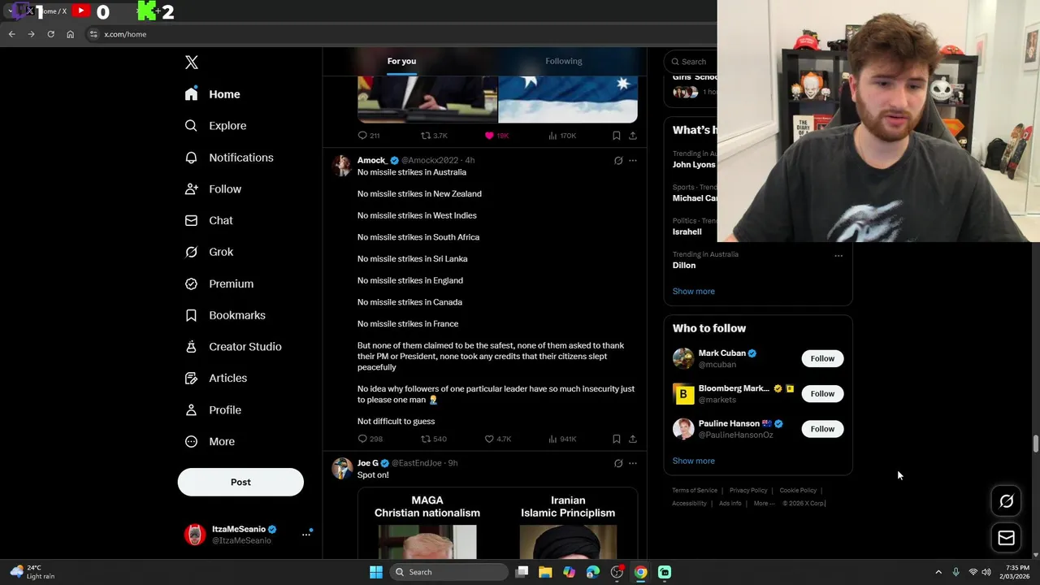Open Creator Studio

coord(233,347)
